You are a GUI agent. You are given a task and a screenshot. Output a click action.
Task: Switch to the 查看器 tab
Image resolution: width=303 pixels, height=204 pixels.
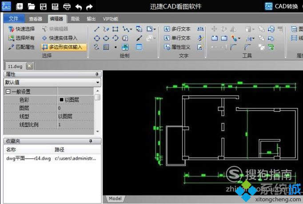tap(36, 19)
